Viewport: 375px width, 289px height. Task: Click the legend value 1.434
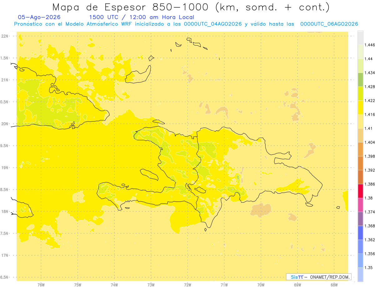[369, 73]
